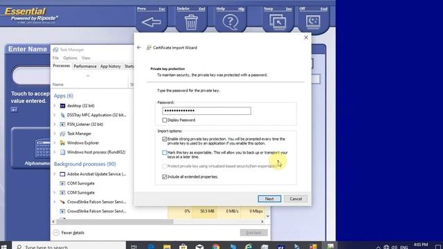Open the View menu in Task Manager

point(86,58)
